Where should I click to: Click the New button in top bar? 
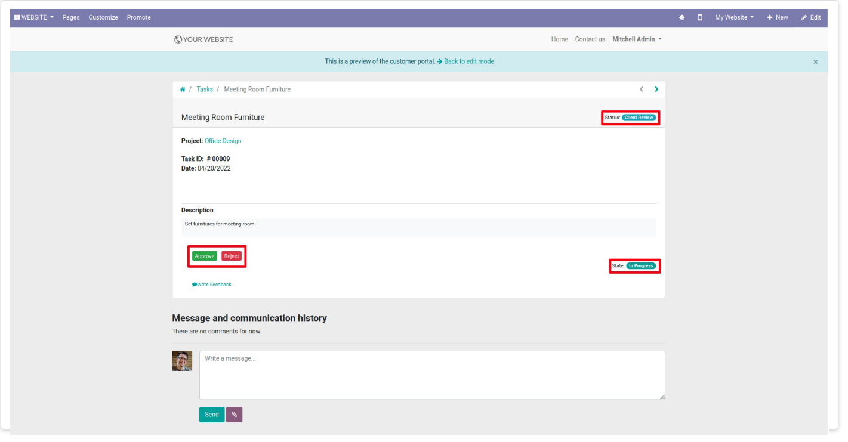[x=778, y=18]
